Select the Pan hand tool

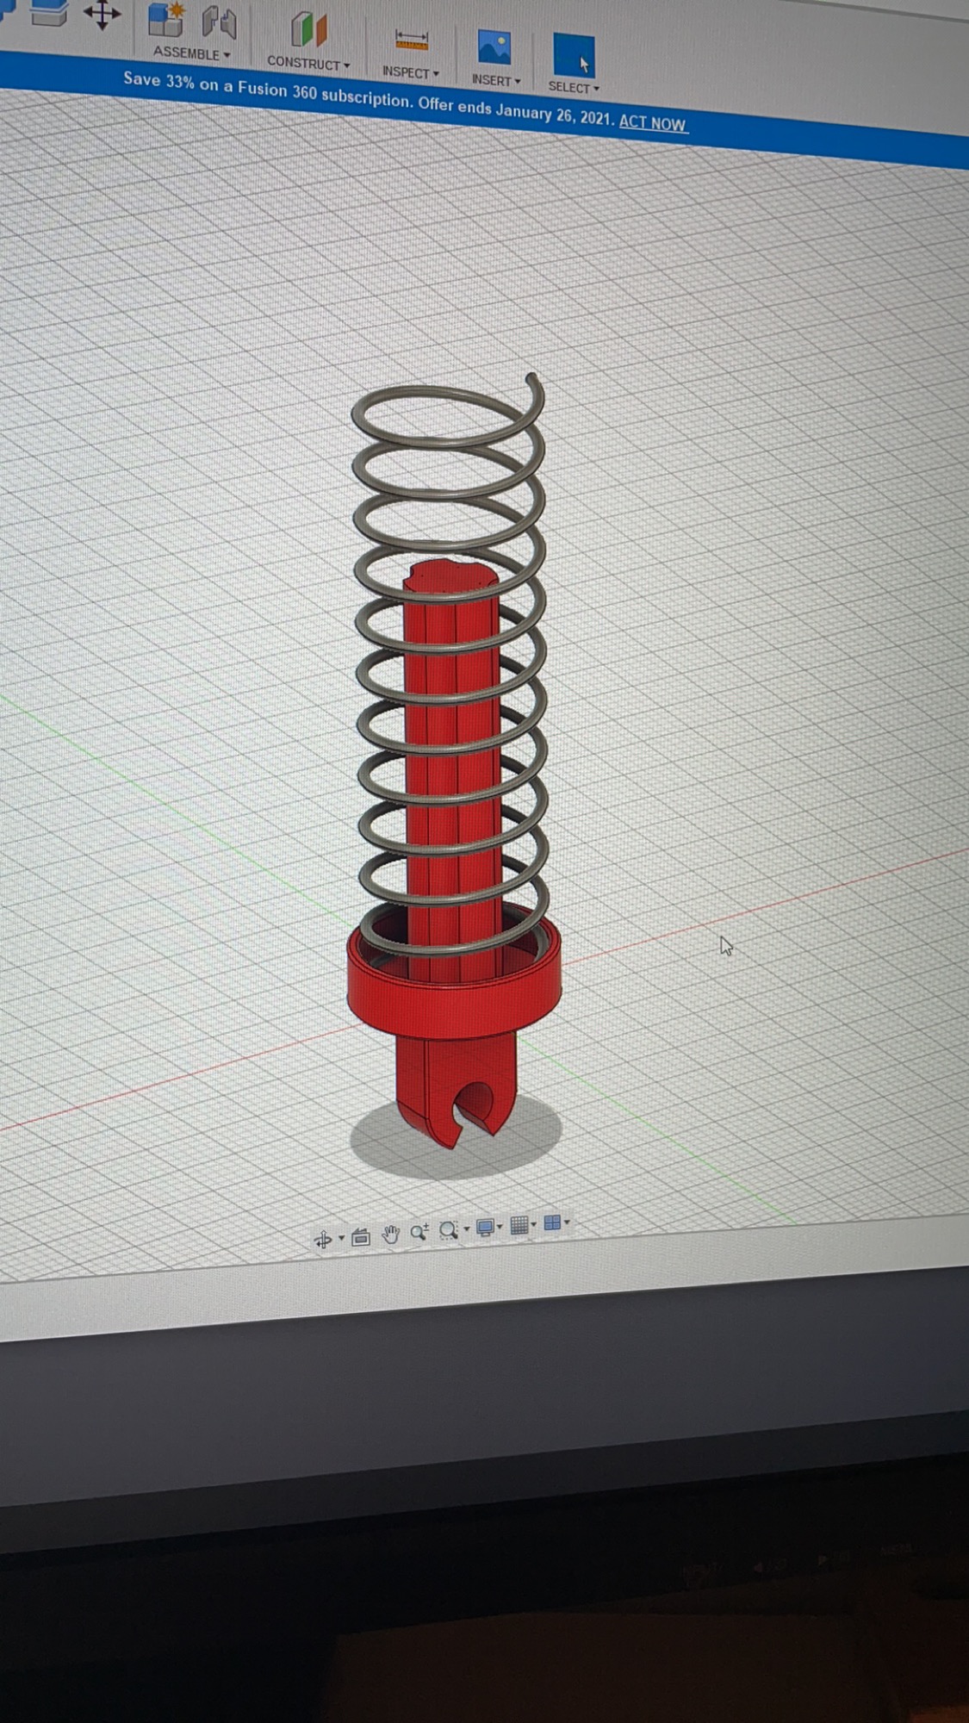click(x=391, y=1235)
